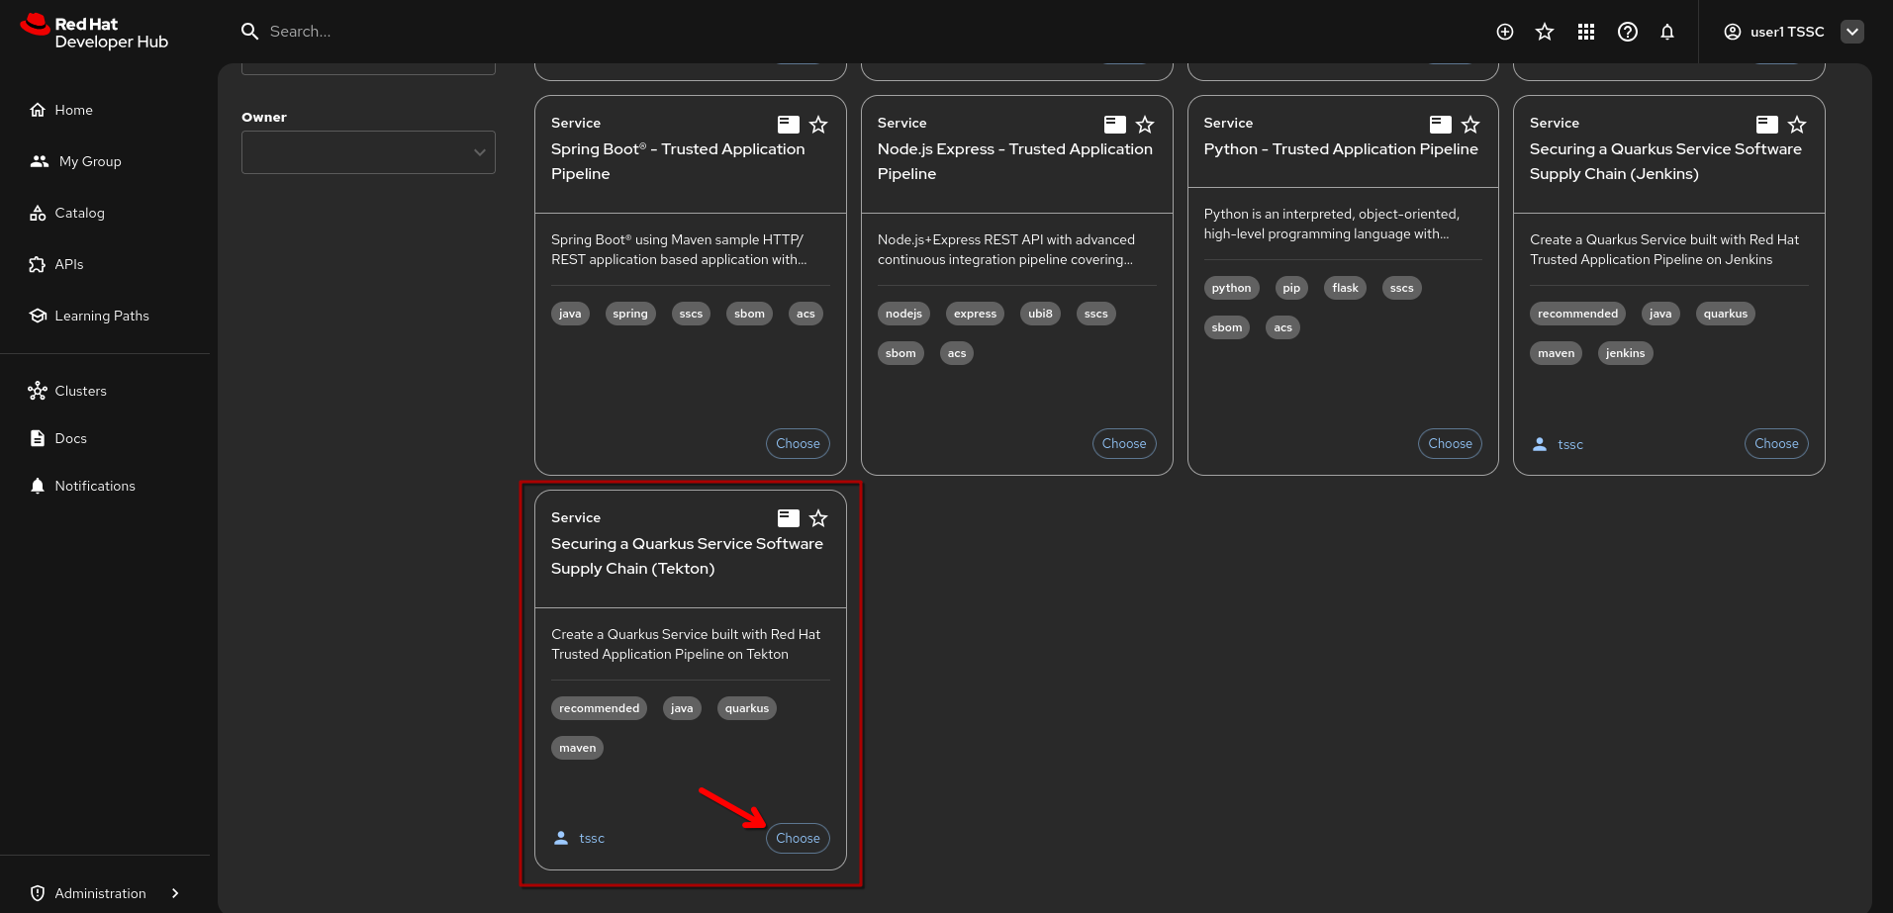Open the notifications bell in header
The width and height of the screenshot is (1893, 913).
(x=1666, y=32)
